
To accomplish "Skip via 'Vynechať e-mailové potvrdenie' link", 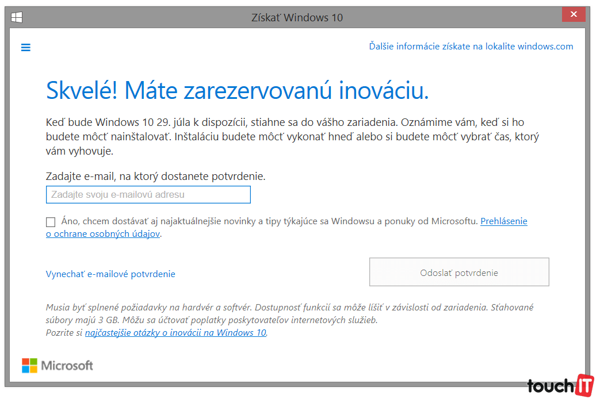I will [110, 274].
